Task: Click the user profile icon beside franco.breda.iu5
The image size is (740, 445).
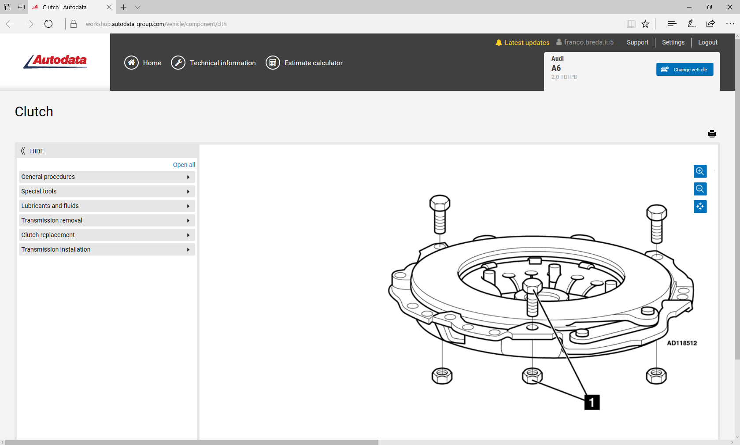Action: [559, 42]
